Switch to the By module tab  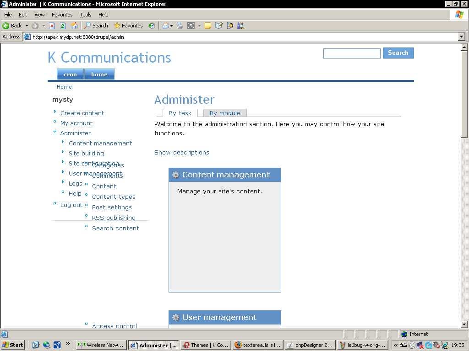tap(225, 113)
